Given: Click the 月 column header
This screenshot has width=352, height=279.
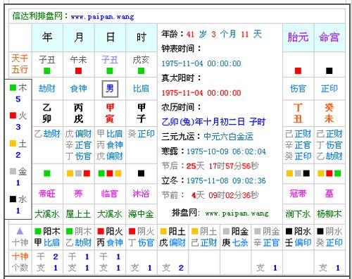Looking at the screenshot, I should [79, 37].
